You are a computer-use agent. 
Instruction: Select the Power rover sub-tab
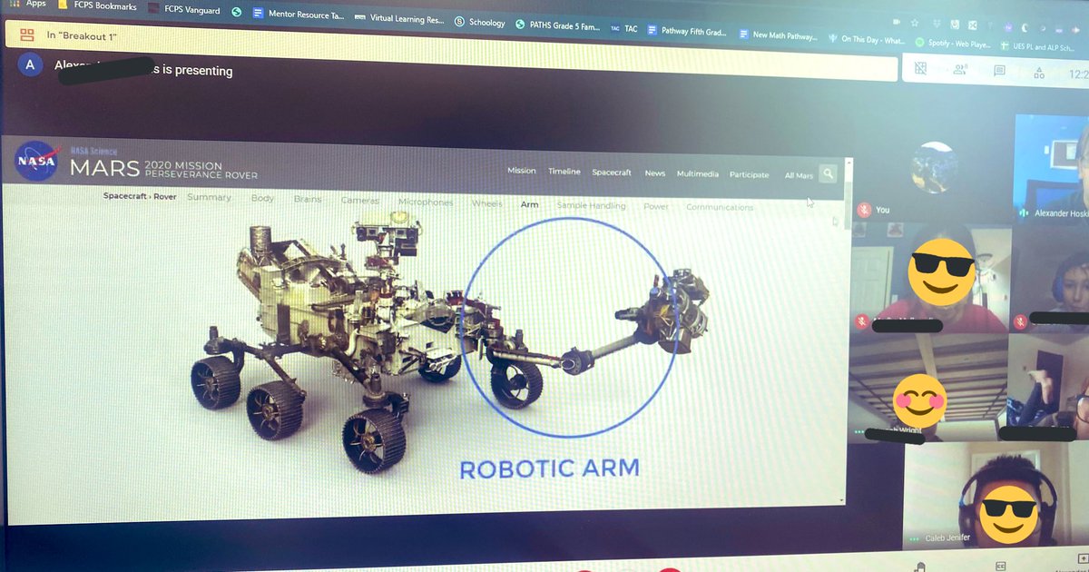[x=656, y=207]
